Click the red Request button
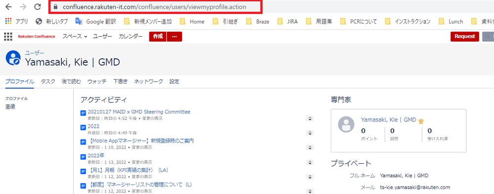 (x=465, y=37)
